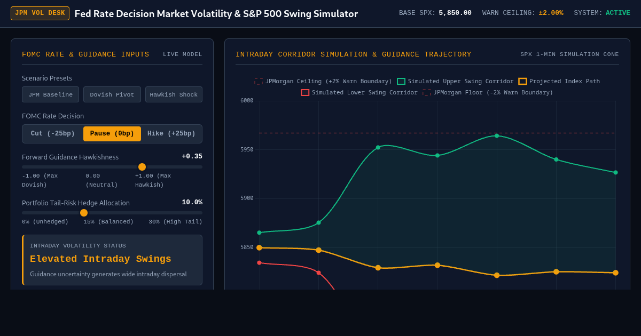The height and width of the screenshot is (336, 641).
Task: Apply the Hawkish Shock scenario preset
Action: [174, 94]
